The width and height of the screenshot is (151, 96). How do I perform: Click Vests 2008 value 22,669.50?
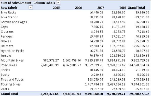point(118,89)
